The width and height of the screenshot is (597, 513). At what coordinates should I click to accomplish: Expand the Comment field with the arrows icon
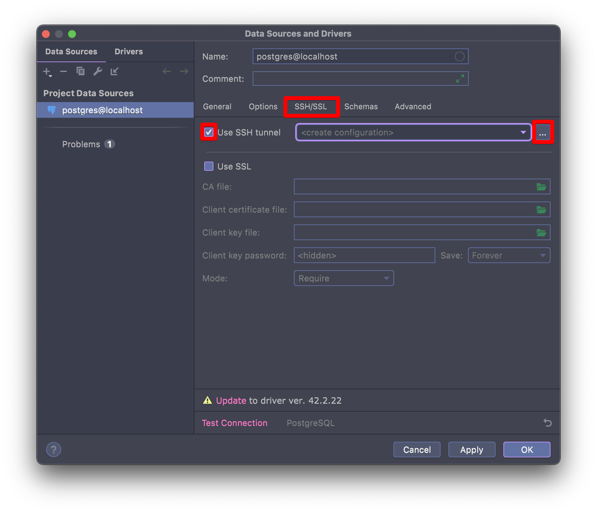pyautogui.click(x=460, y=79)
